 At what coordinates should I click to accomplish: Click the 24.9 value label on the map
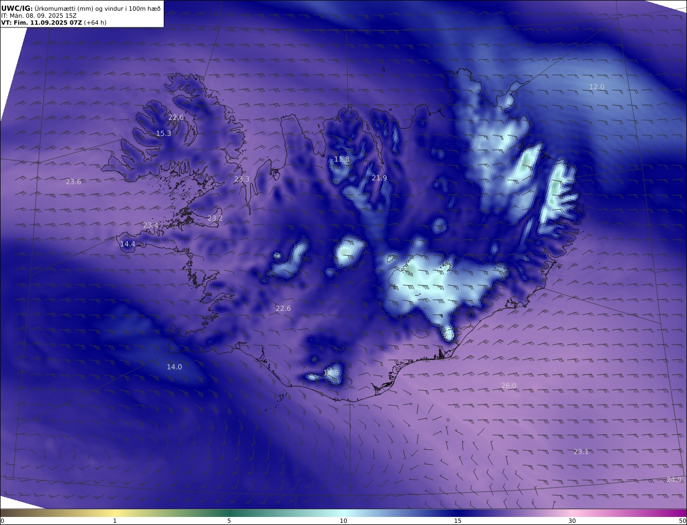tap(674, 480)
